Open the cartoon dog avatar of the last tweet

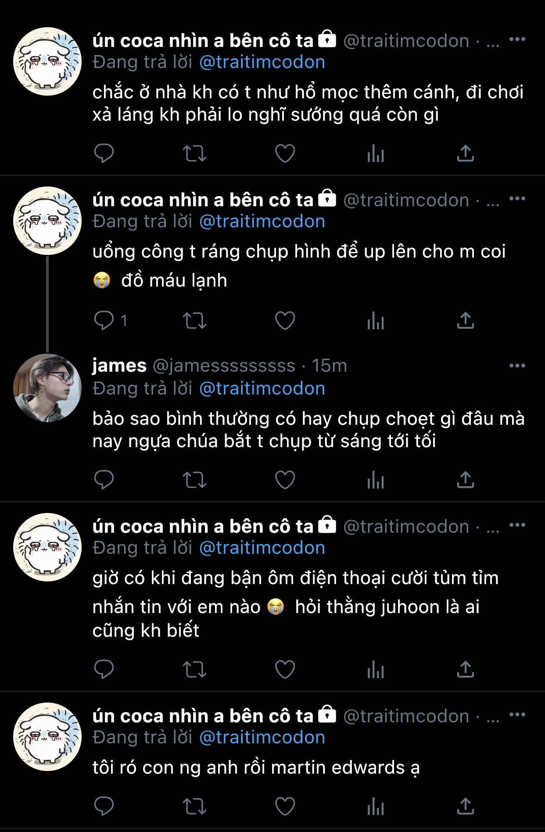click(x=47, y=737)
